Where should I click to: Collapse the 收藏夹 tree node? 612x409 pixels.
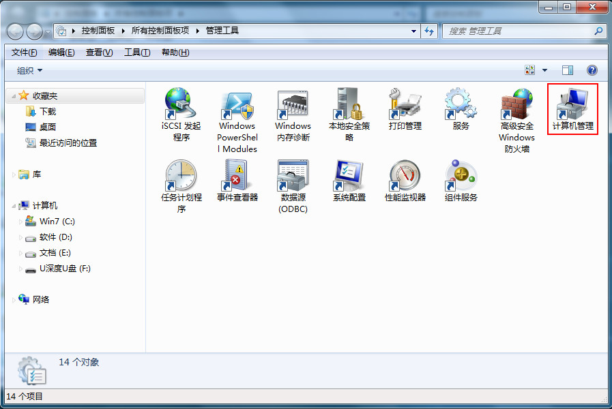[14, 96]
